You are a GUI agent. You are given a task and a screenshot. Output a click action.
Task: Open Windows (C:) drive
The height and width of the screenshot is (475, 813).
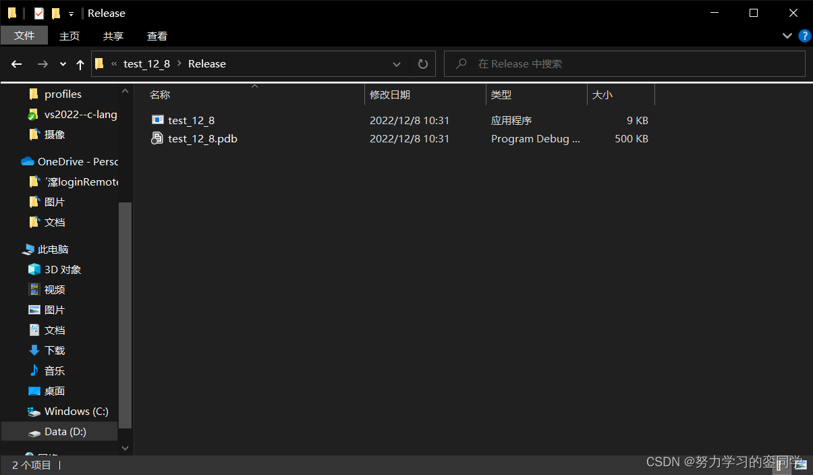(x=76, y=412)
